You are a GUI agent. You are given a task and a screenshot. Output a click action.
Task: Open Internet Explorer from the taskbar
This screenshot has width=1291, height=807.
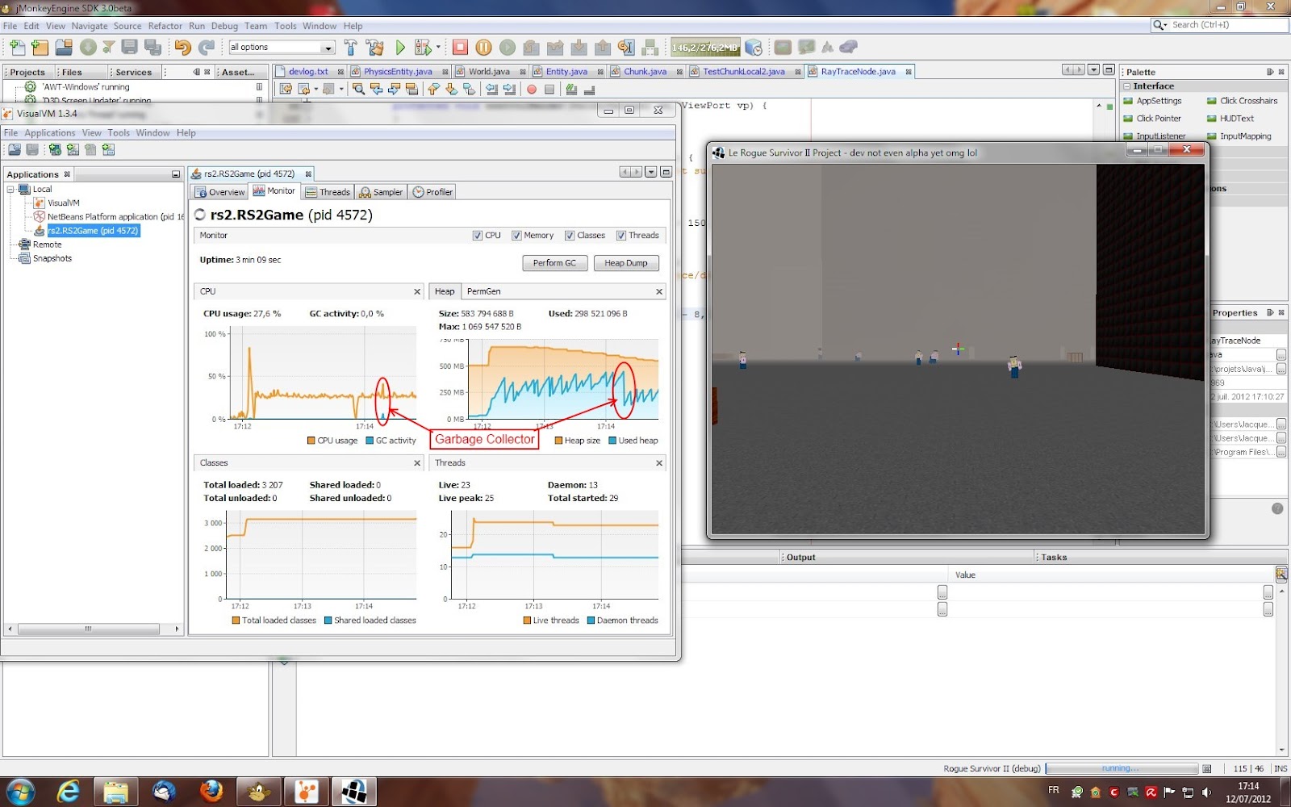point(68,792)
